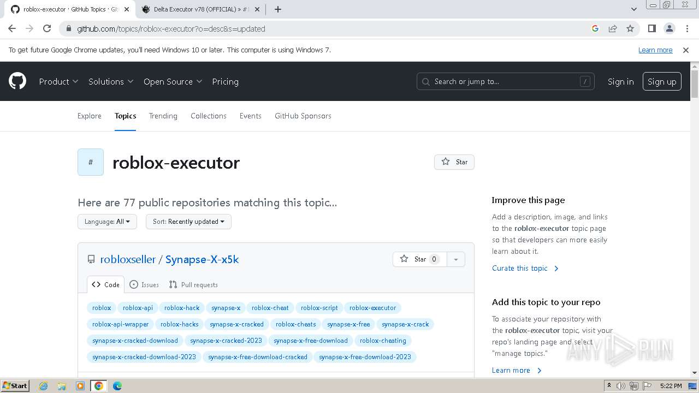This screenshot has height=393, width=699.
Task: Open the Events navigation tab
Action: point(251,116)
